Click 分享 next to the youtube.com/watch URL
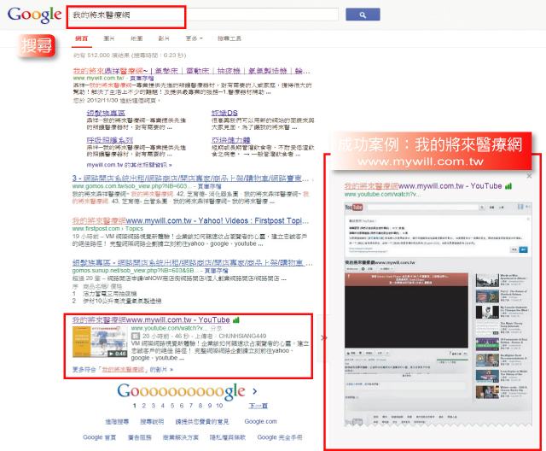The width and height of the screenshot is (546, 451). point(216,328)
